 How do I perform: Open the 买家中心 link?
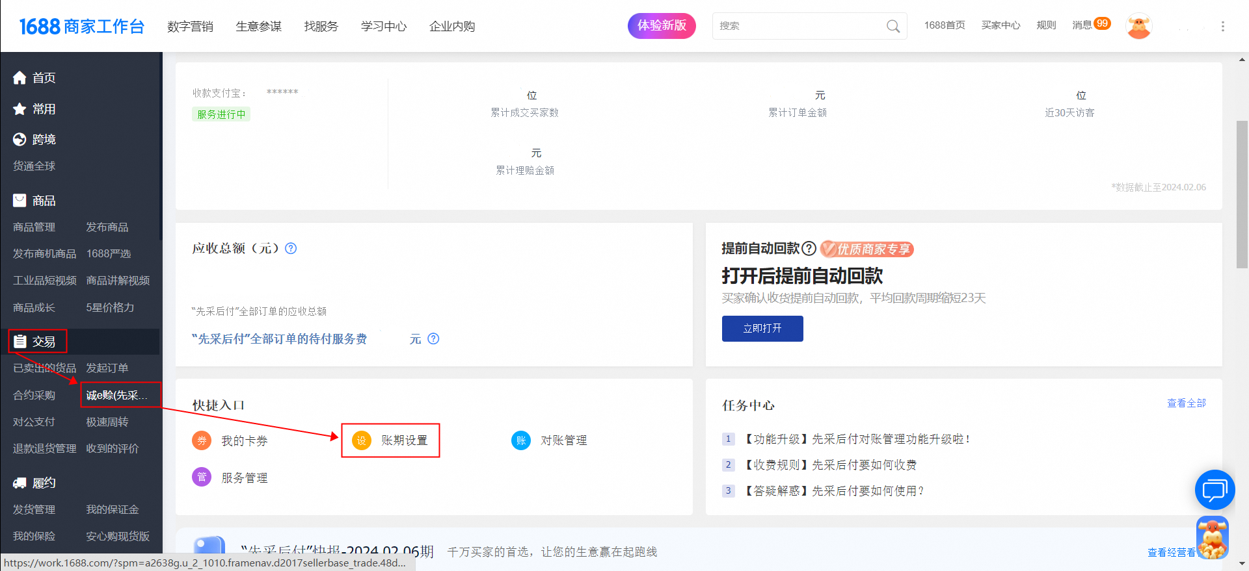1001,25
